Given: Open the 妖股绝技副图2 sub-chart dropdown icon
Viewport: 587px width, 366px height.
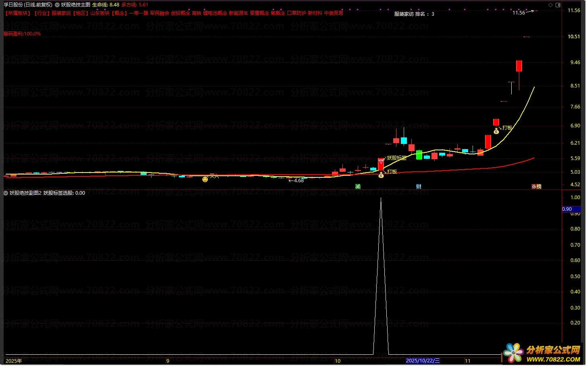Looking at the screenshot, I should [x=6, y=193].
